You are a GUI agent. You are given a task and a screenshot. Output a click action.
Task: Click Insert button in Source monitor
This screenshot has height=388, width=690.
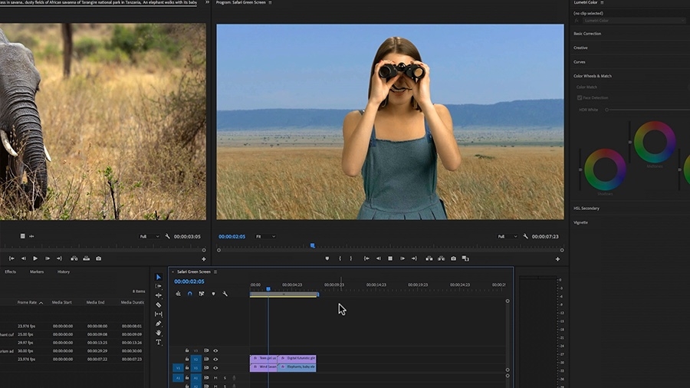(74, 258)
